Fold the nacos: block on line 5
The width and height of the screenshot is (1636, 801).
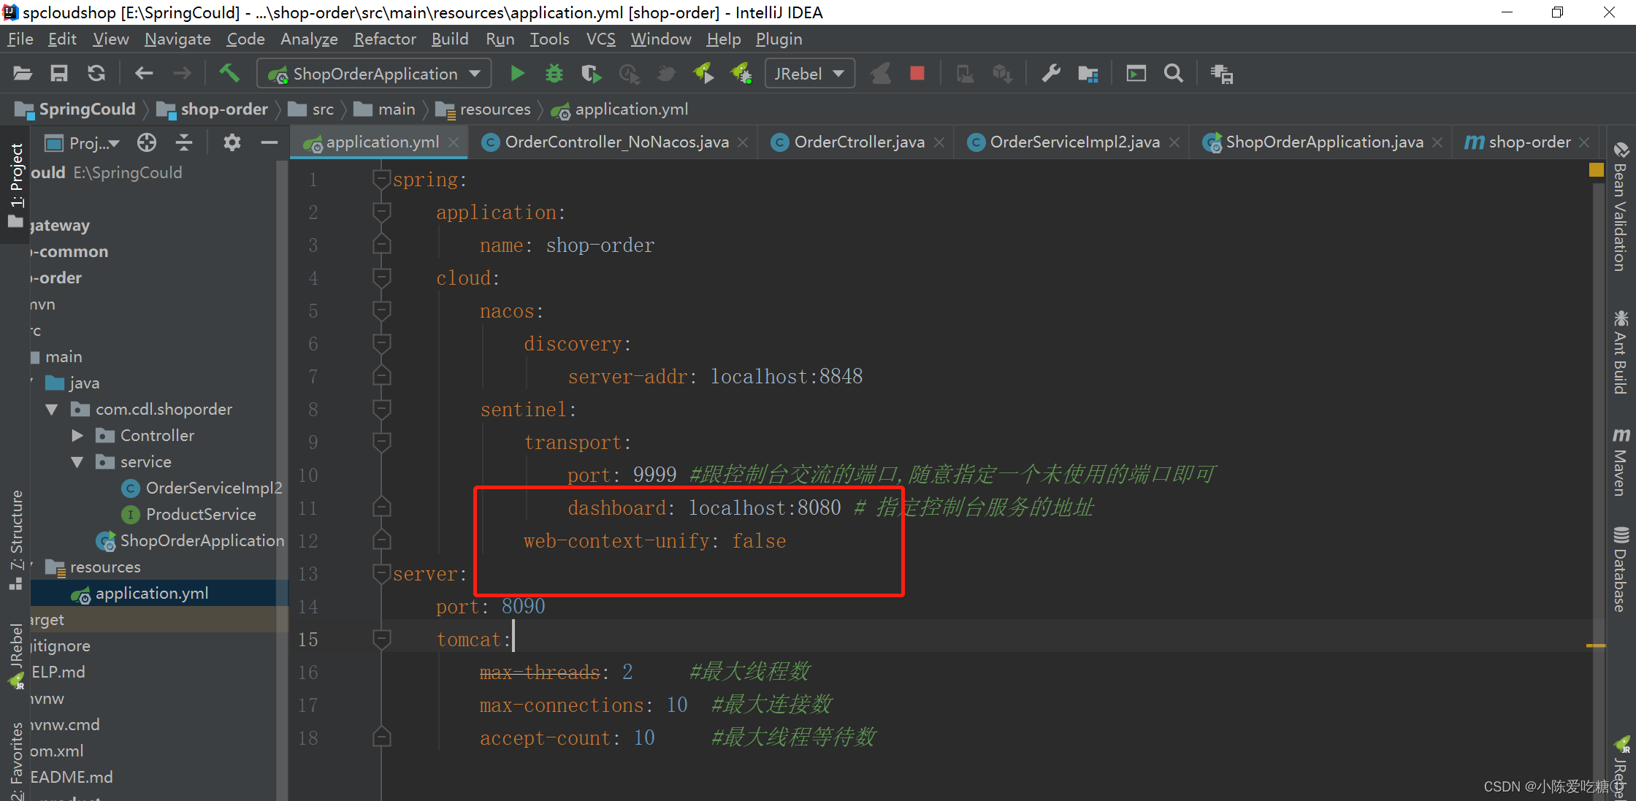[x=381, y=311]
